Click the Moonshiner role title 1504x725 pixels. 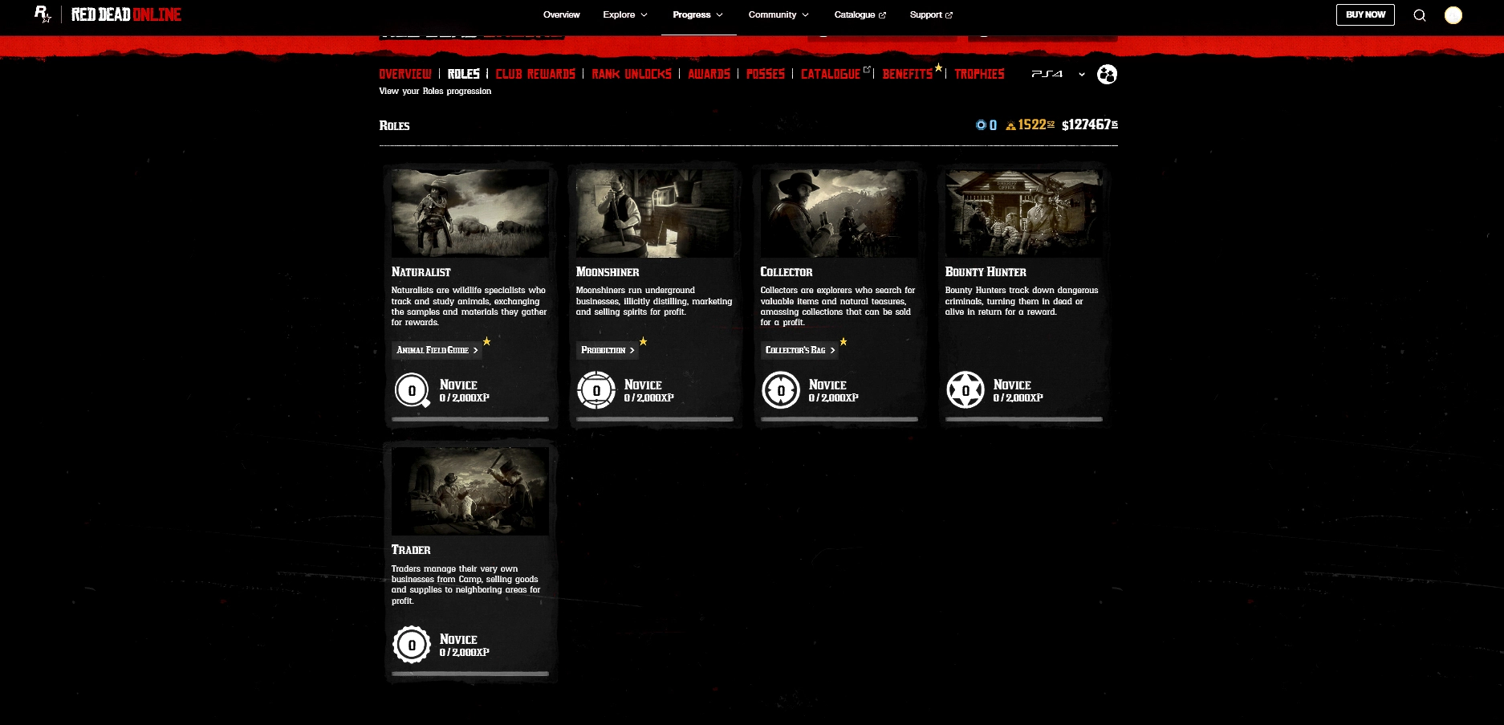608,272
